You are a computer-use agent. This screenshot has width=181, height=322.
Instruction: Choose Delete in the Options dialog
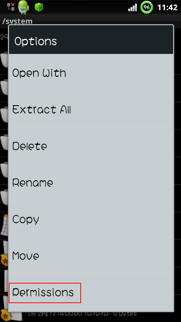tap(91, 145)
